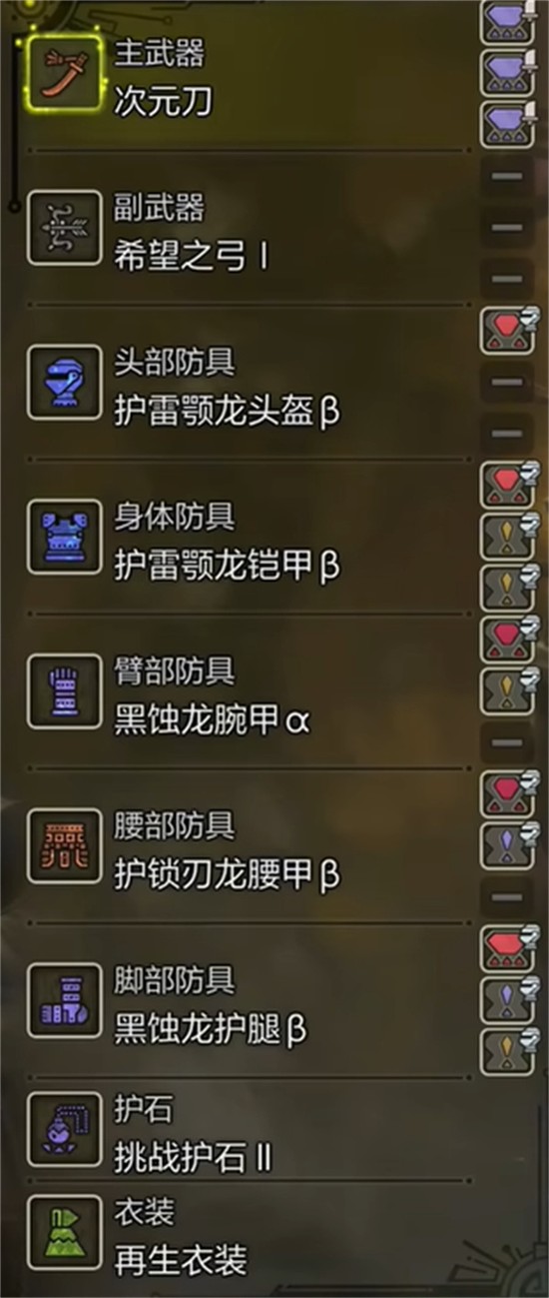Viewport: 549px width, 1298px height.
Task: Select the 主武器 次元刀 weapon icon
Action: [x=64, y=74]
